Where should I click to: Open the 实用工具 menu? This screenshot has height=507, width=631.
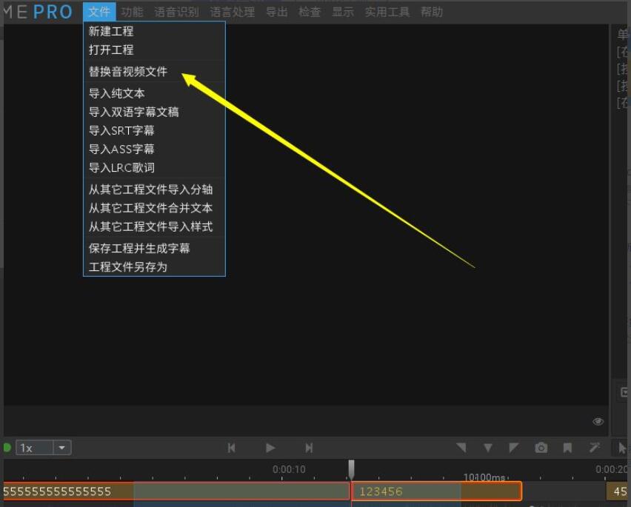pyautogui.click(x=387, y=12)
